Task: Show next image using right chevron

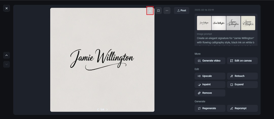Action: pos(107,110)
